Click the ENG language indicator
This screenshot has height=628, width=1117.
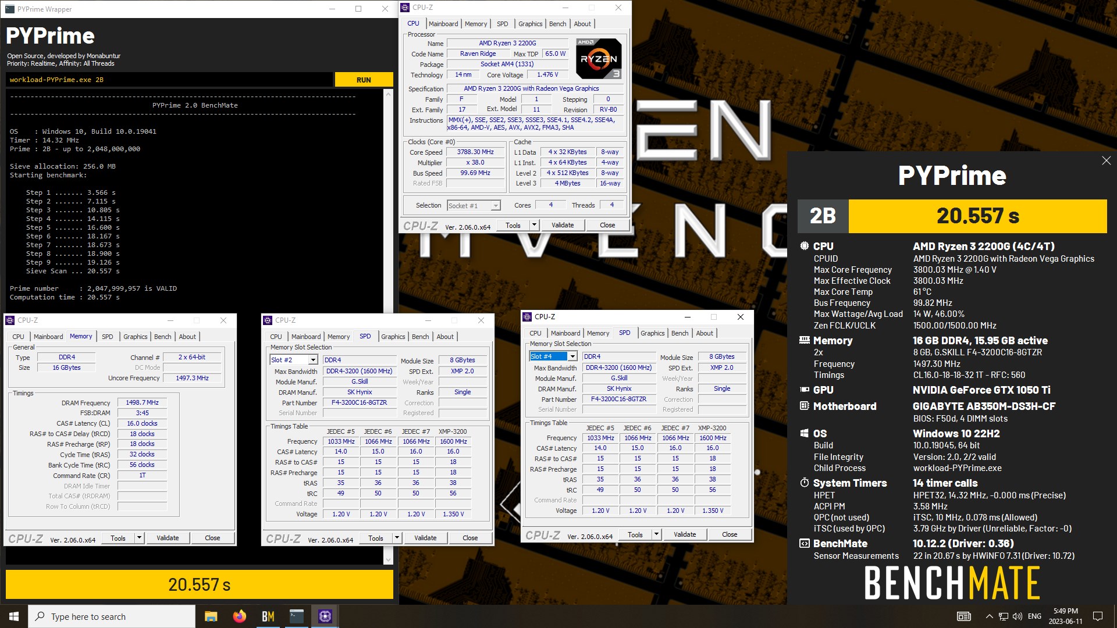pyautogui.click(x=1034, y=616)
